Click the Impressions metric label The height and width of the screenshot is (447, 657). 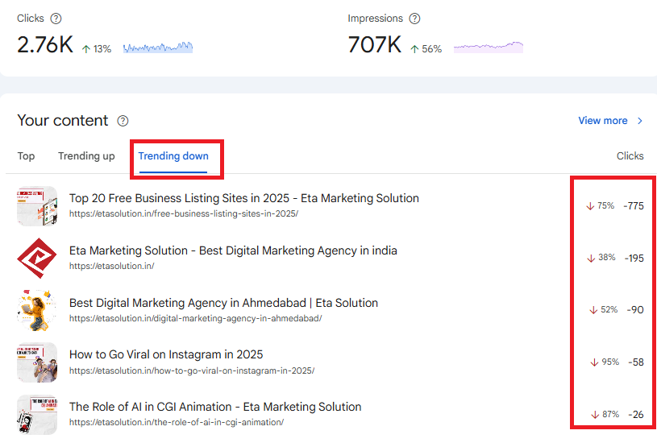tap(375, 19)
